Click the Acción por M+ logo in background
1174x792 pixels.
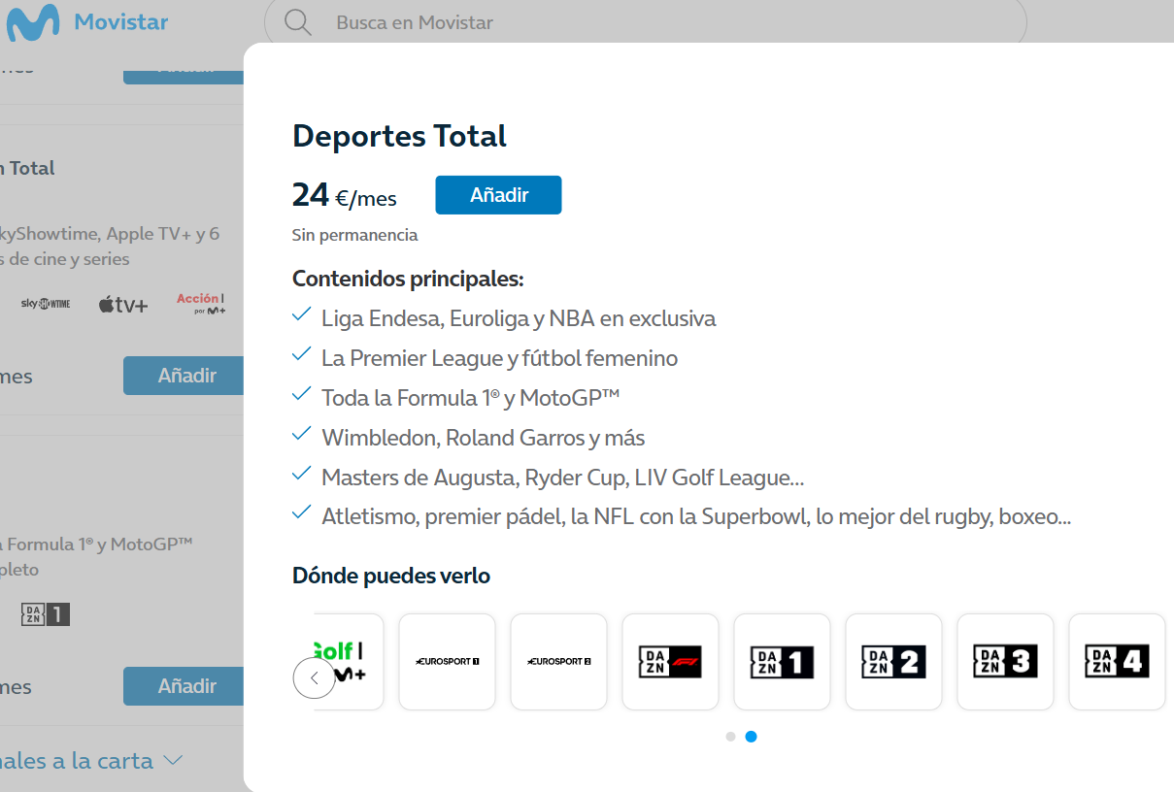point(201,304)
